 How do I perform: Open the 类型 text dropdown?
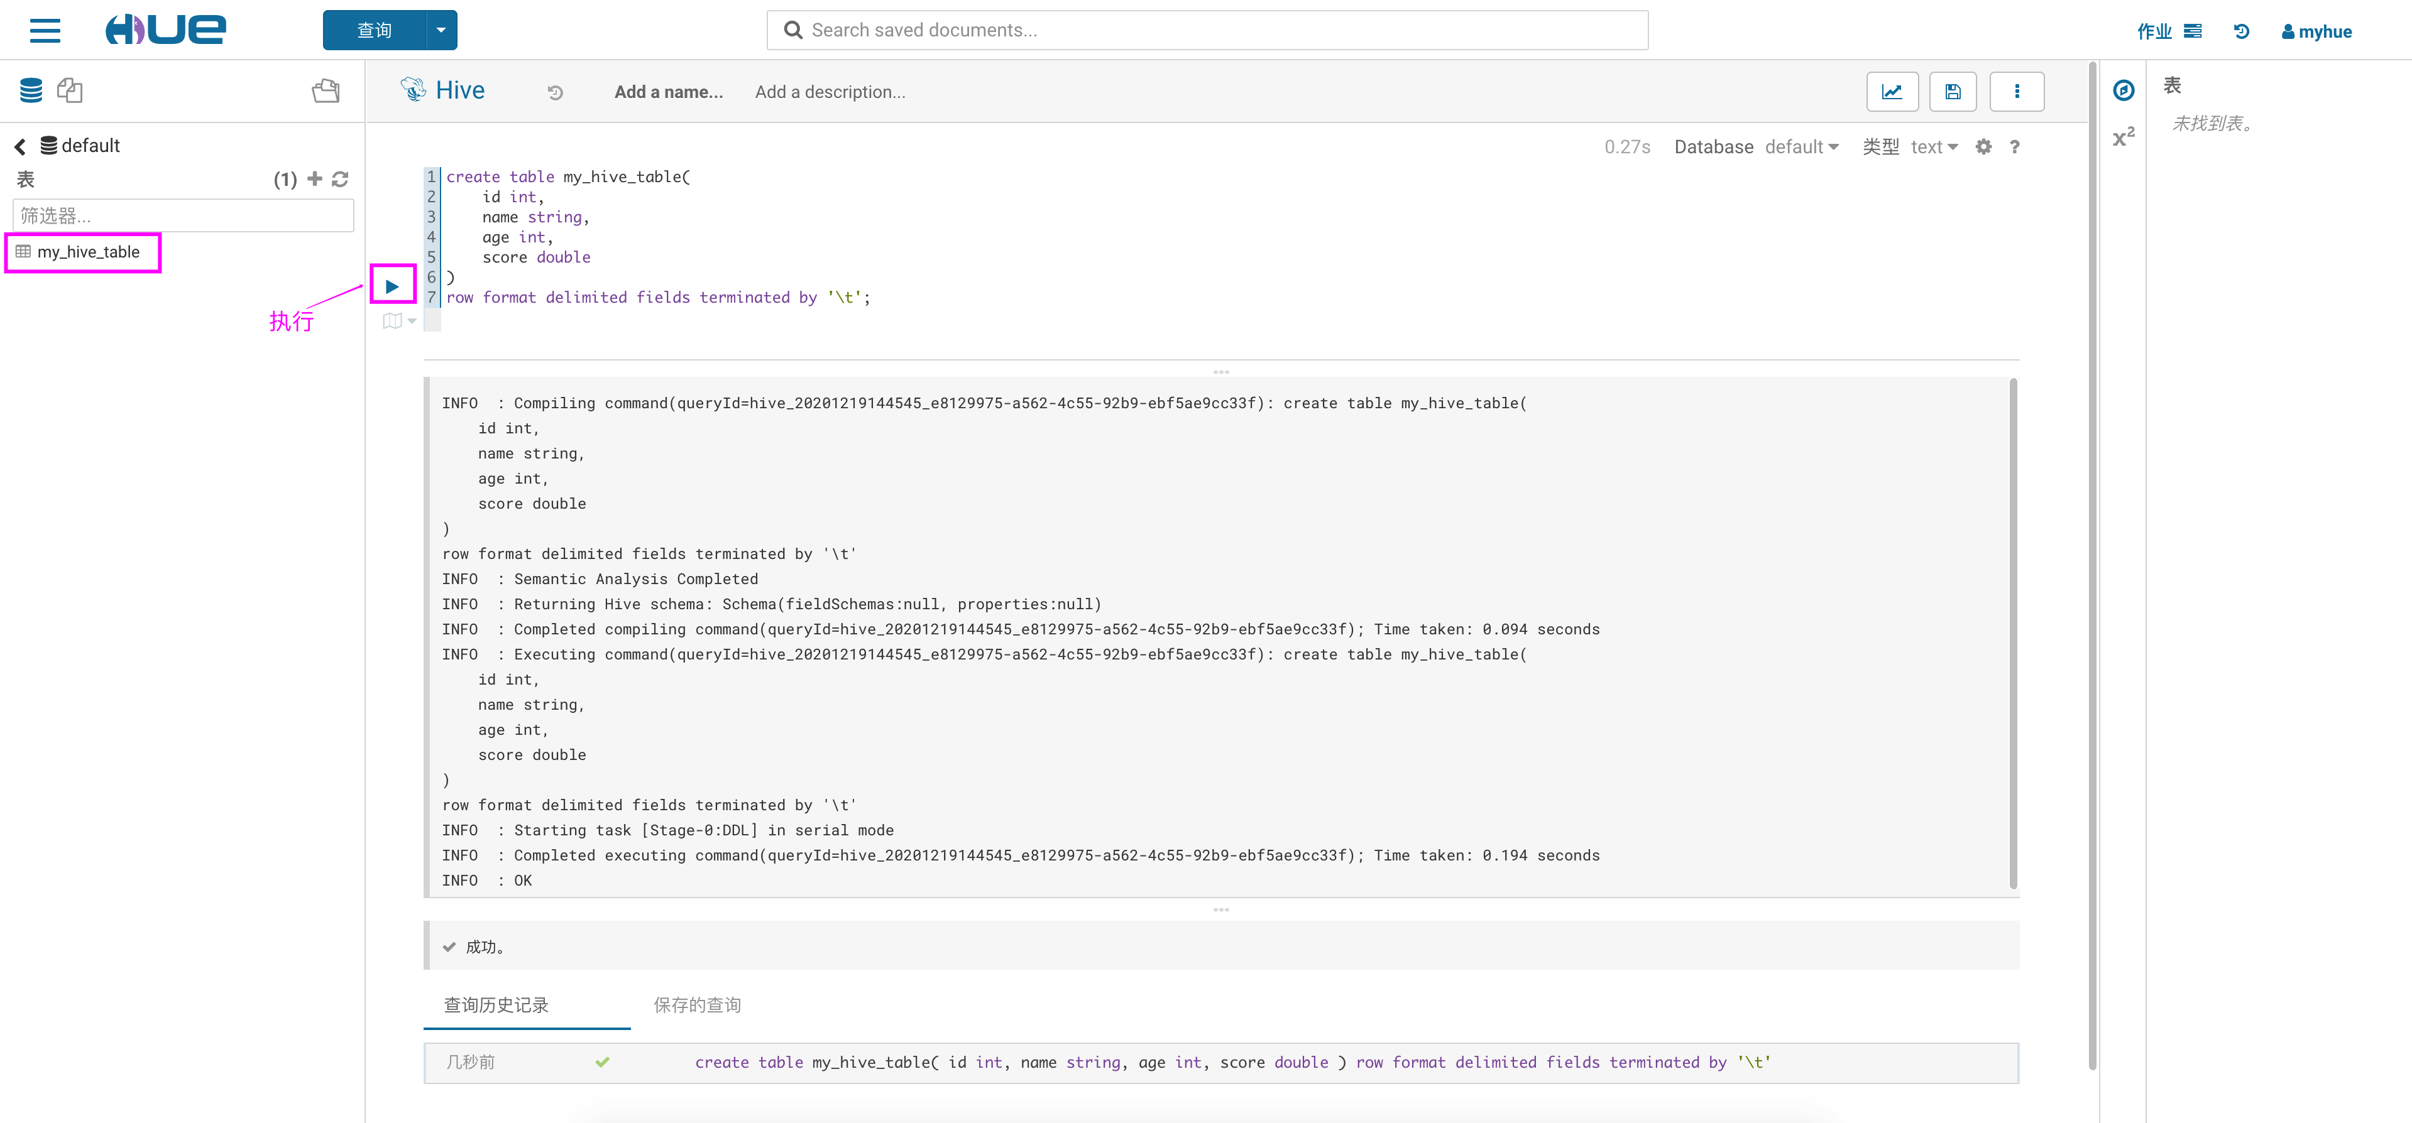click(1934, 147)
